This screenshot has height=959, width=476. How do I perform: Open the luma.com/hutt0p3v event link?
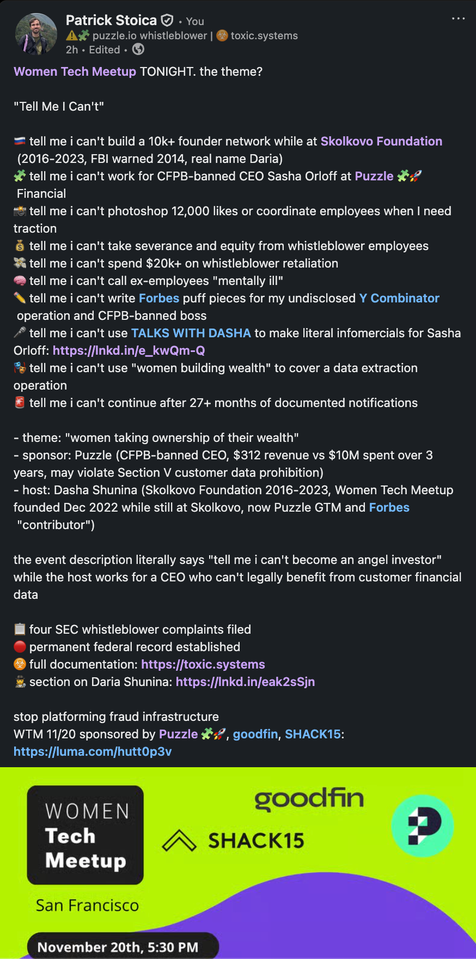[x=93, y=751]
